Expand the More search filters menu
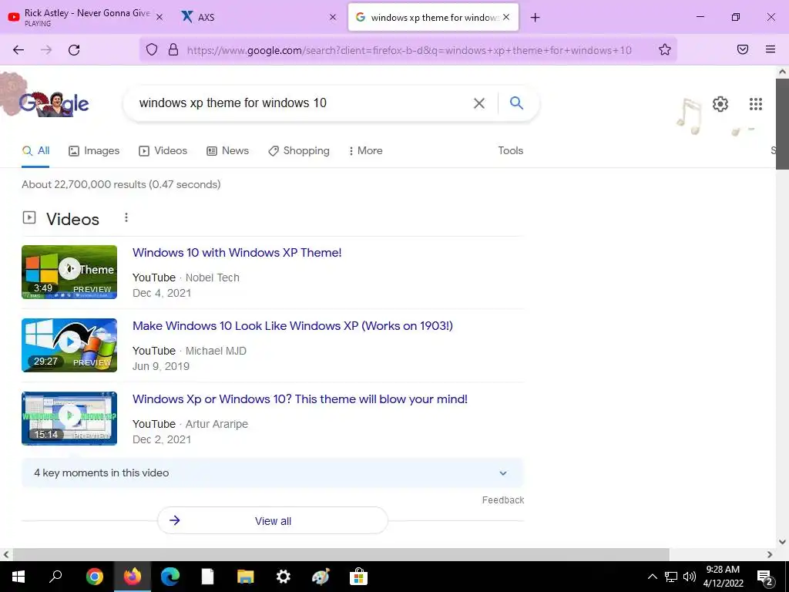 (x=365, y=150)
